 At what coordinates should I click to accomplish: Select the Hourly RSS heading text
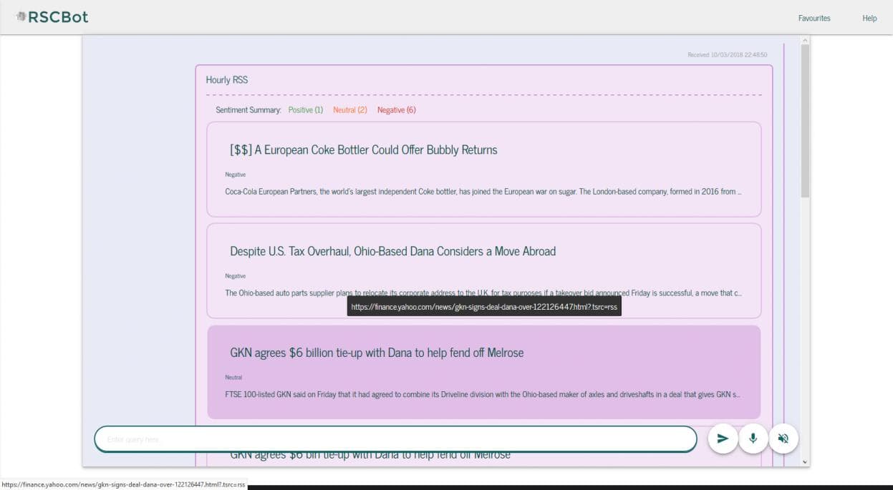coord(227,79)
